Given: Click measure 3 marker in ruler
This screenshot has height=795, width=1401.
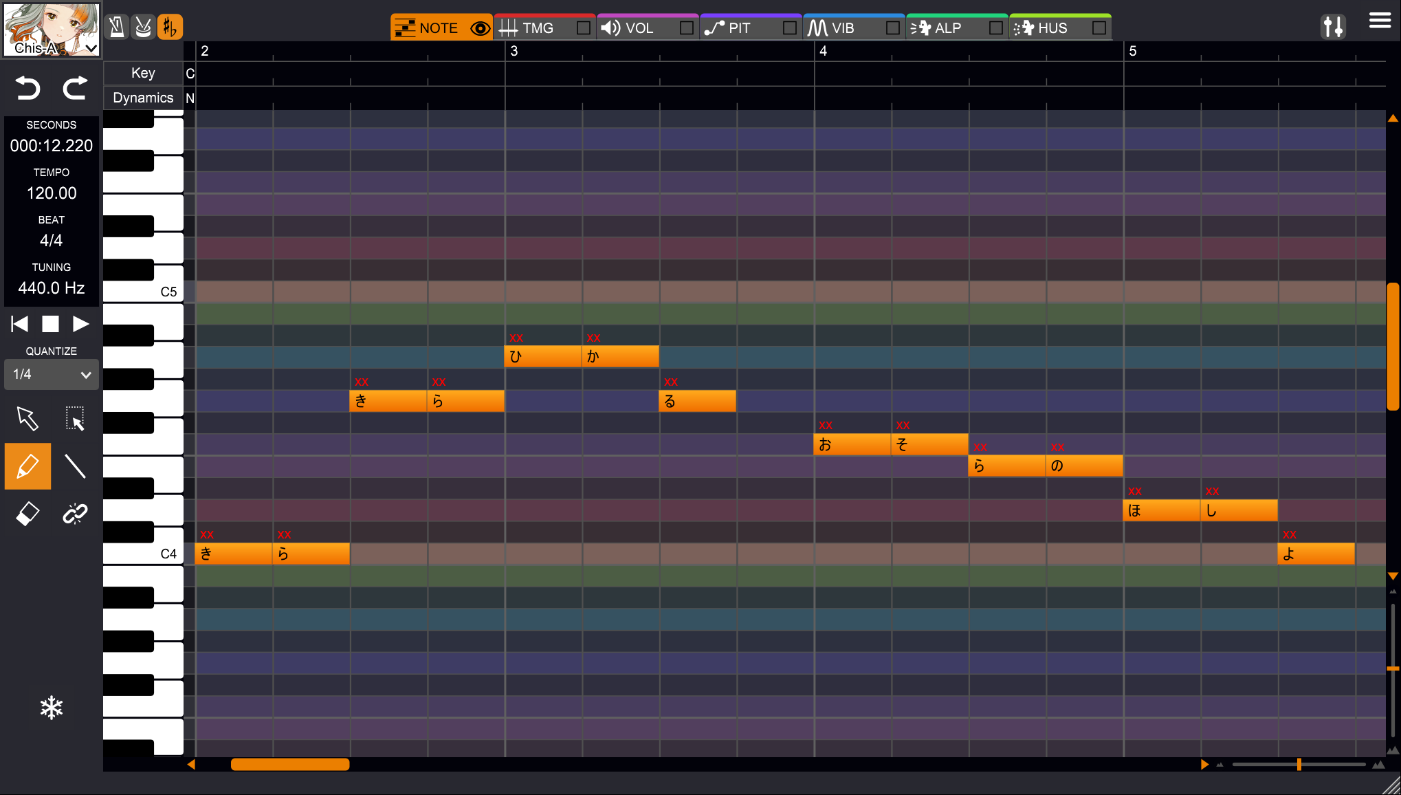Looking at the screenshot, I should pyautogui.click(x=514, y=51).
